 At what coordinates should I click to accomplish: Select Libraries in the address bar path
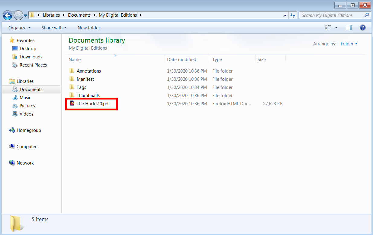click(51, 15)
